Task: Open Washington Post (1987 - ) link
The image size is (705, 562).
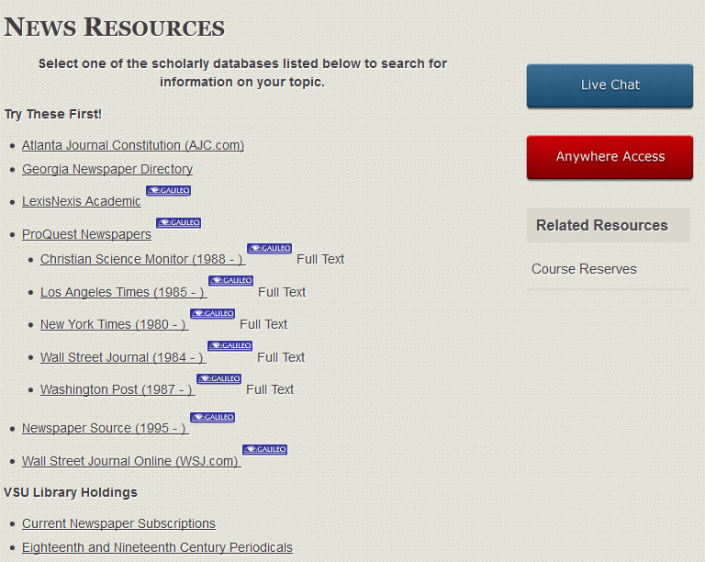Action: (117, 389)
